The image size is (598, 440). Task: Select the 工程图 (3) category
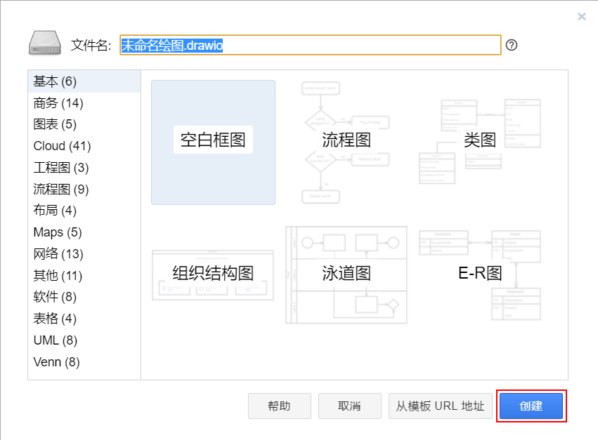[84, 168]
